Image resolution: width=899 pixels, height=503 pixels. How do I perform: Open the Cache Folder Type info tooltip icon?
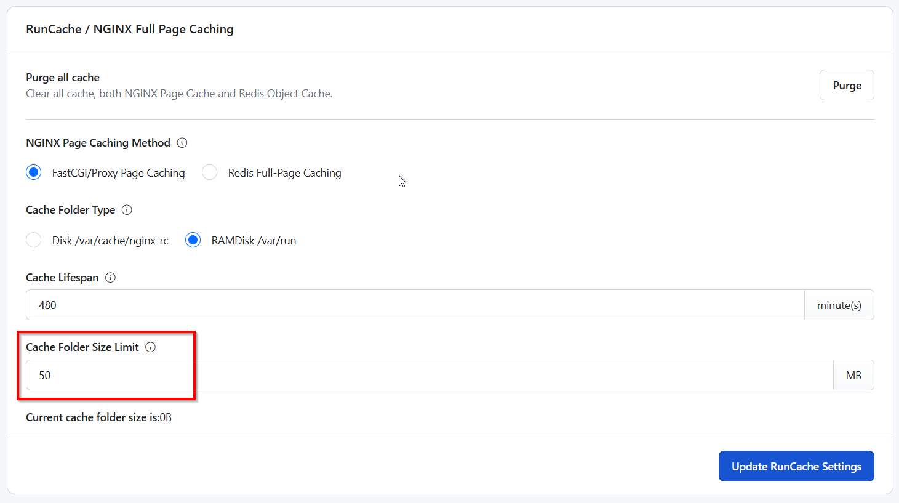[x=127, y=210]
